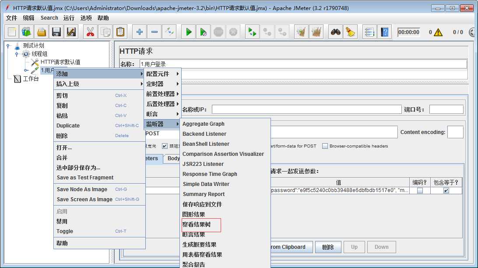The width and height of the screenshot is (478, 268).
Task: Click the grey Stop icon
Action: tap(218, 32)
